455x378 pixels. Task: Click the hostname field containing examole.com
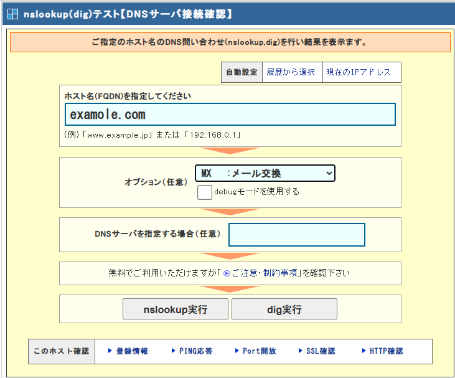pyautogui.click(x=230, y=115)
